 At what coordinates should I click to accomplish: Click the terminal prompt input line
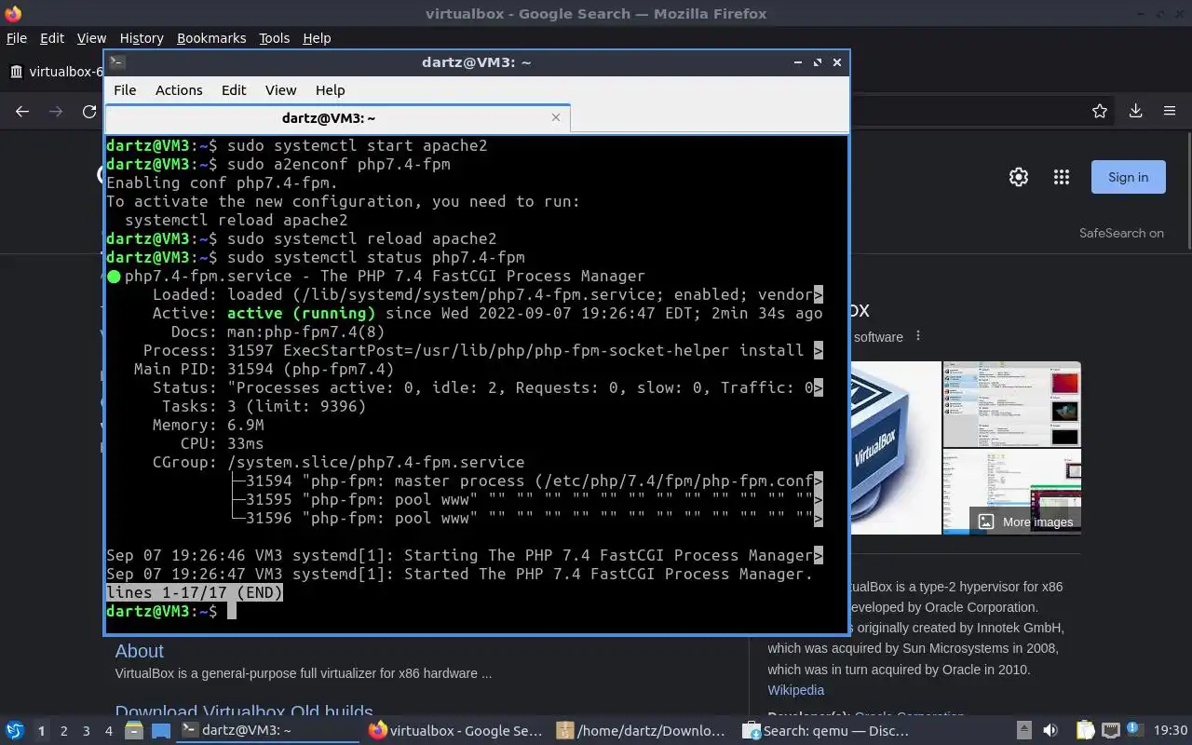[x=476, y=611]
